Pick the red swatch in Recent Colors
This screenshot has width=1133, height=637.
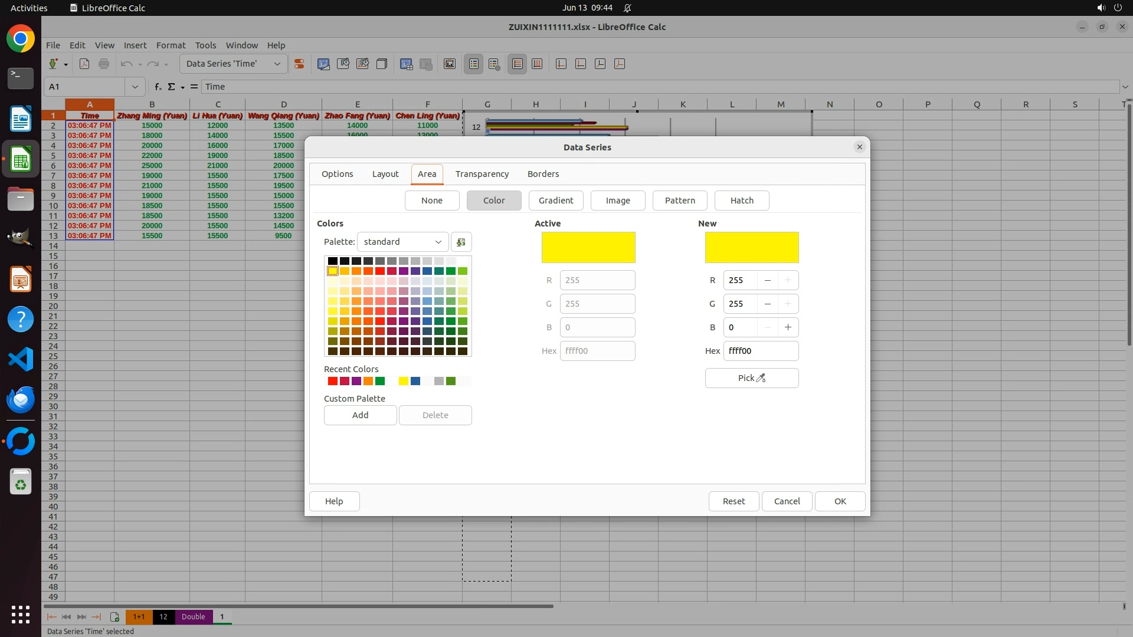pos(332,381)
